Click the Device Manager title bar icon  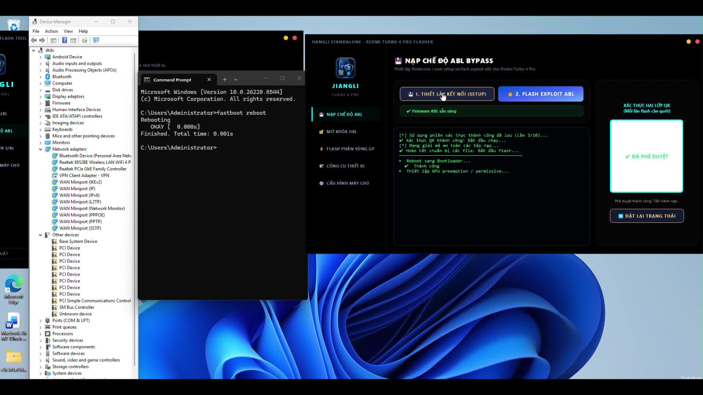[x=35, y=22]
